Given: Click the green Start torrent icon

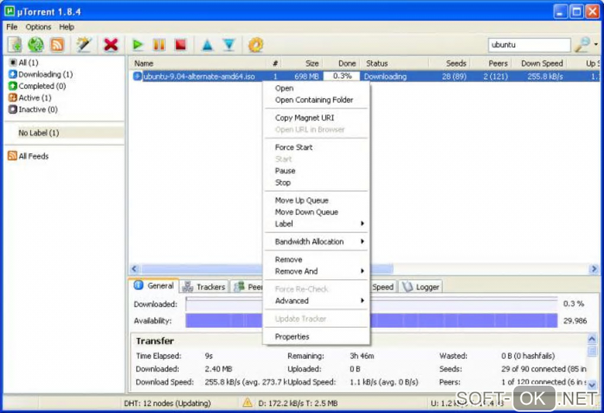Looking at the screenshot, I should (x=137, y=45).
